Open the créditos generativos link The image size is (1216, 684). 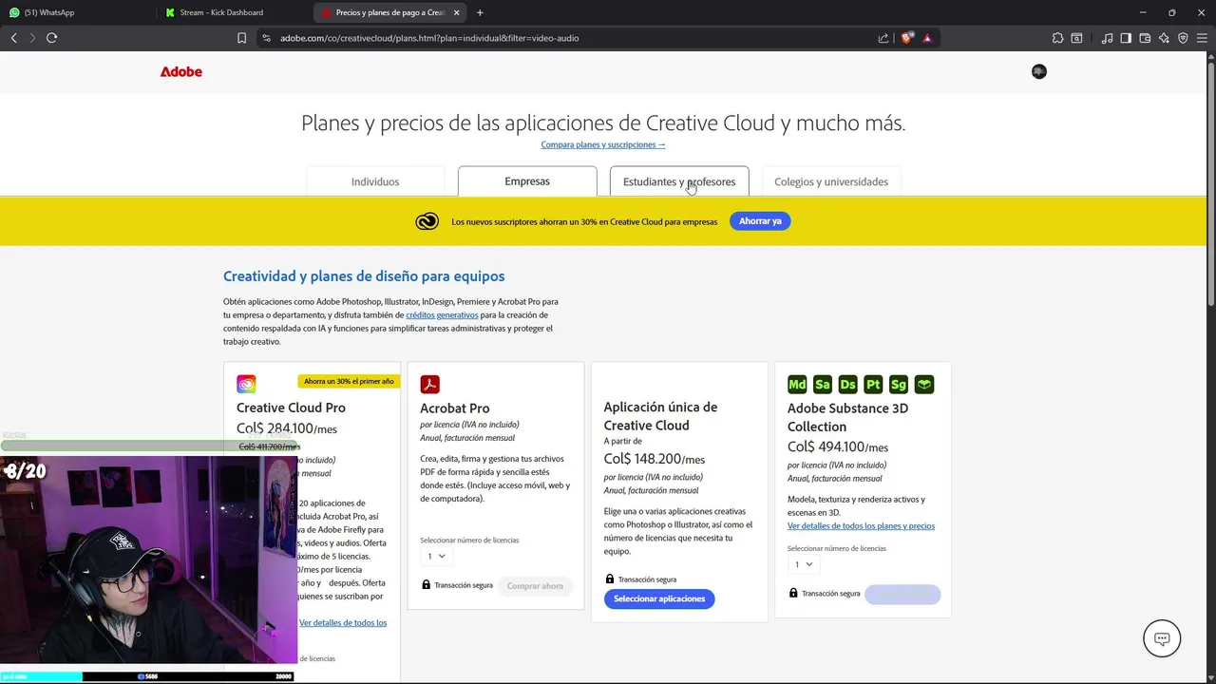(x=442, y=314)
